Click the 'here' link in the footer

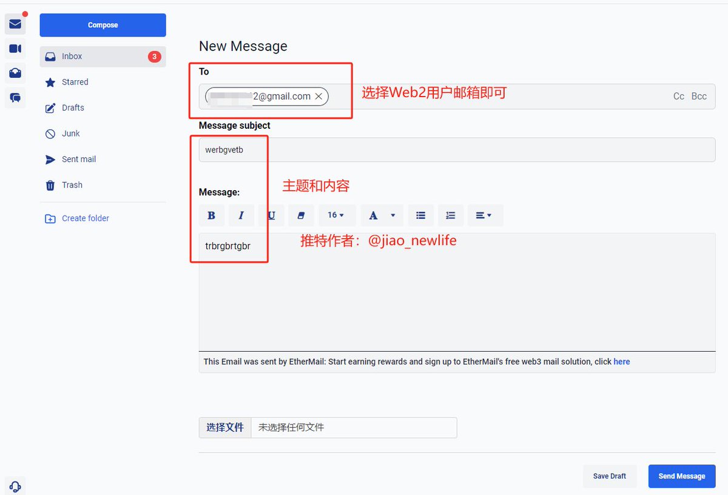(622, 361)
